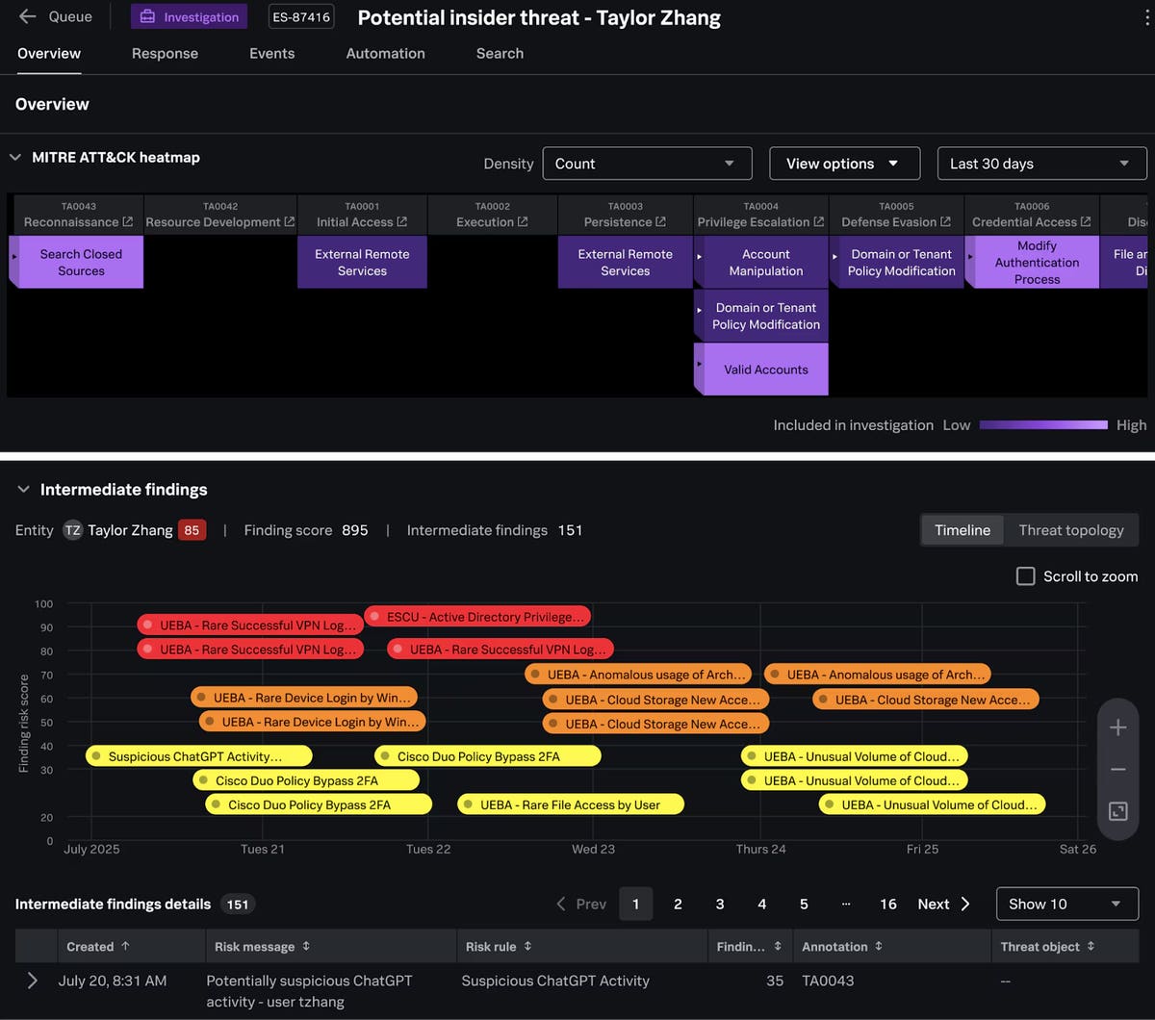Click the zoom-in plus icon on the timeline chart
The image size is (1155, 1020).
tap(1117, 727)
